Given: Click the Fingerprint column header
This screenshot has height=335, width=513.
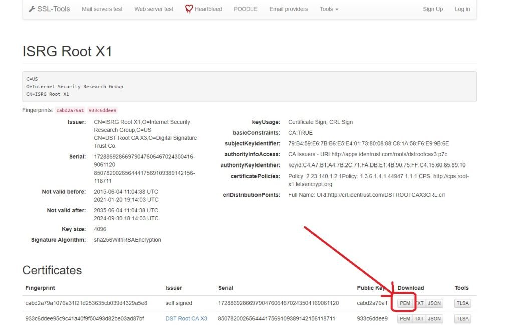Looking at the screenshot, I should pyautogui.click(x=40, y=288).
